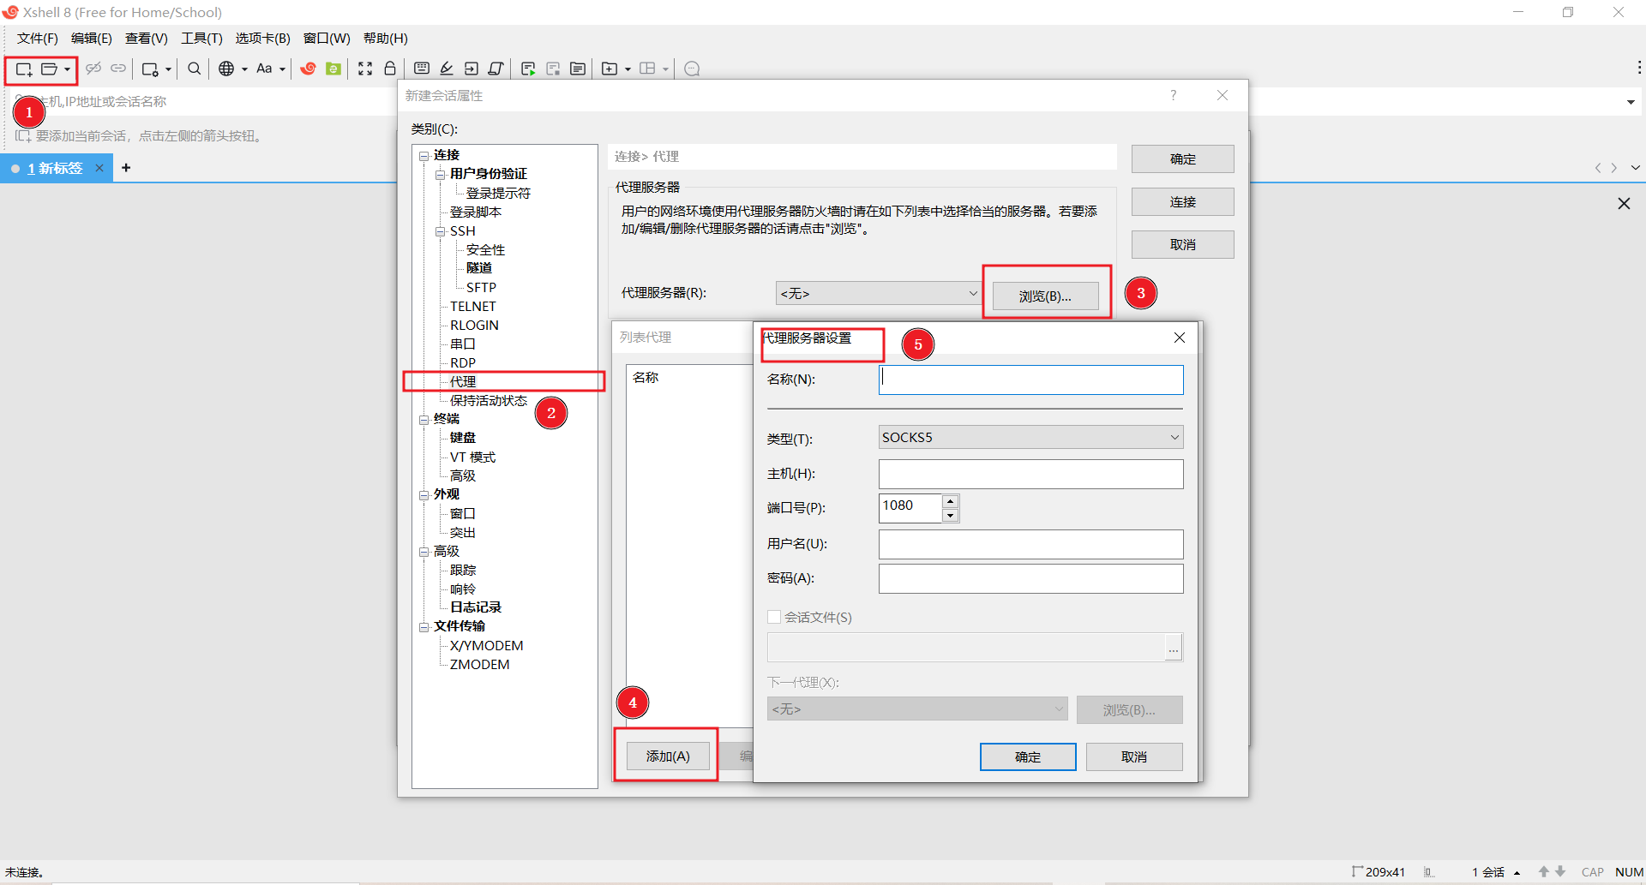The image size is (1646, 885).
Task: Switch to the 1 新标签 tab
Action: click(x=55, y=168)
